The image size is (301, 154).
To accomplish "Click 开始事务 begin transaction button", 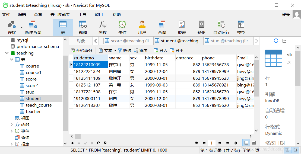I will [x=82, y=51].
